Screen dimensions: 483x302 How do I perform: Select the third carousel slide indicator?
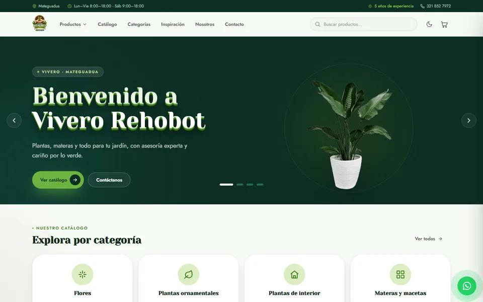pos(250,185)
